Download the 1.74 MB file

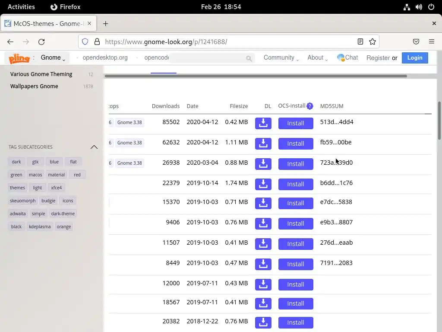click(x=263, y=184)
